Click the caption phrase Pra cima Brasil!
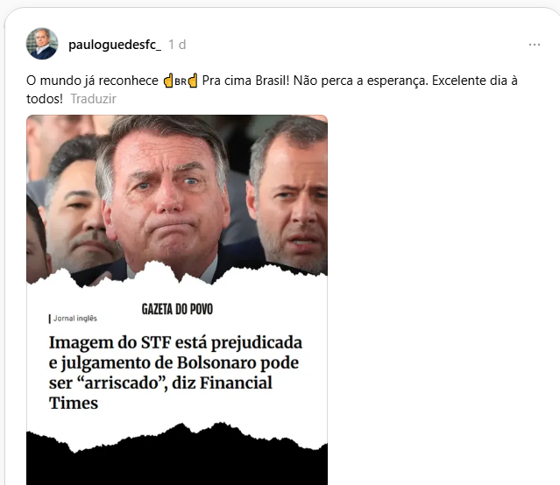This screenshot has height=485, width=560. 245,81
